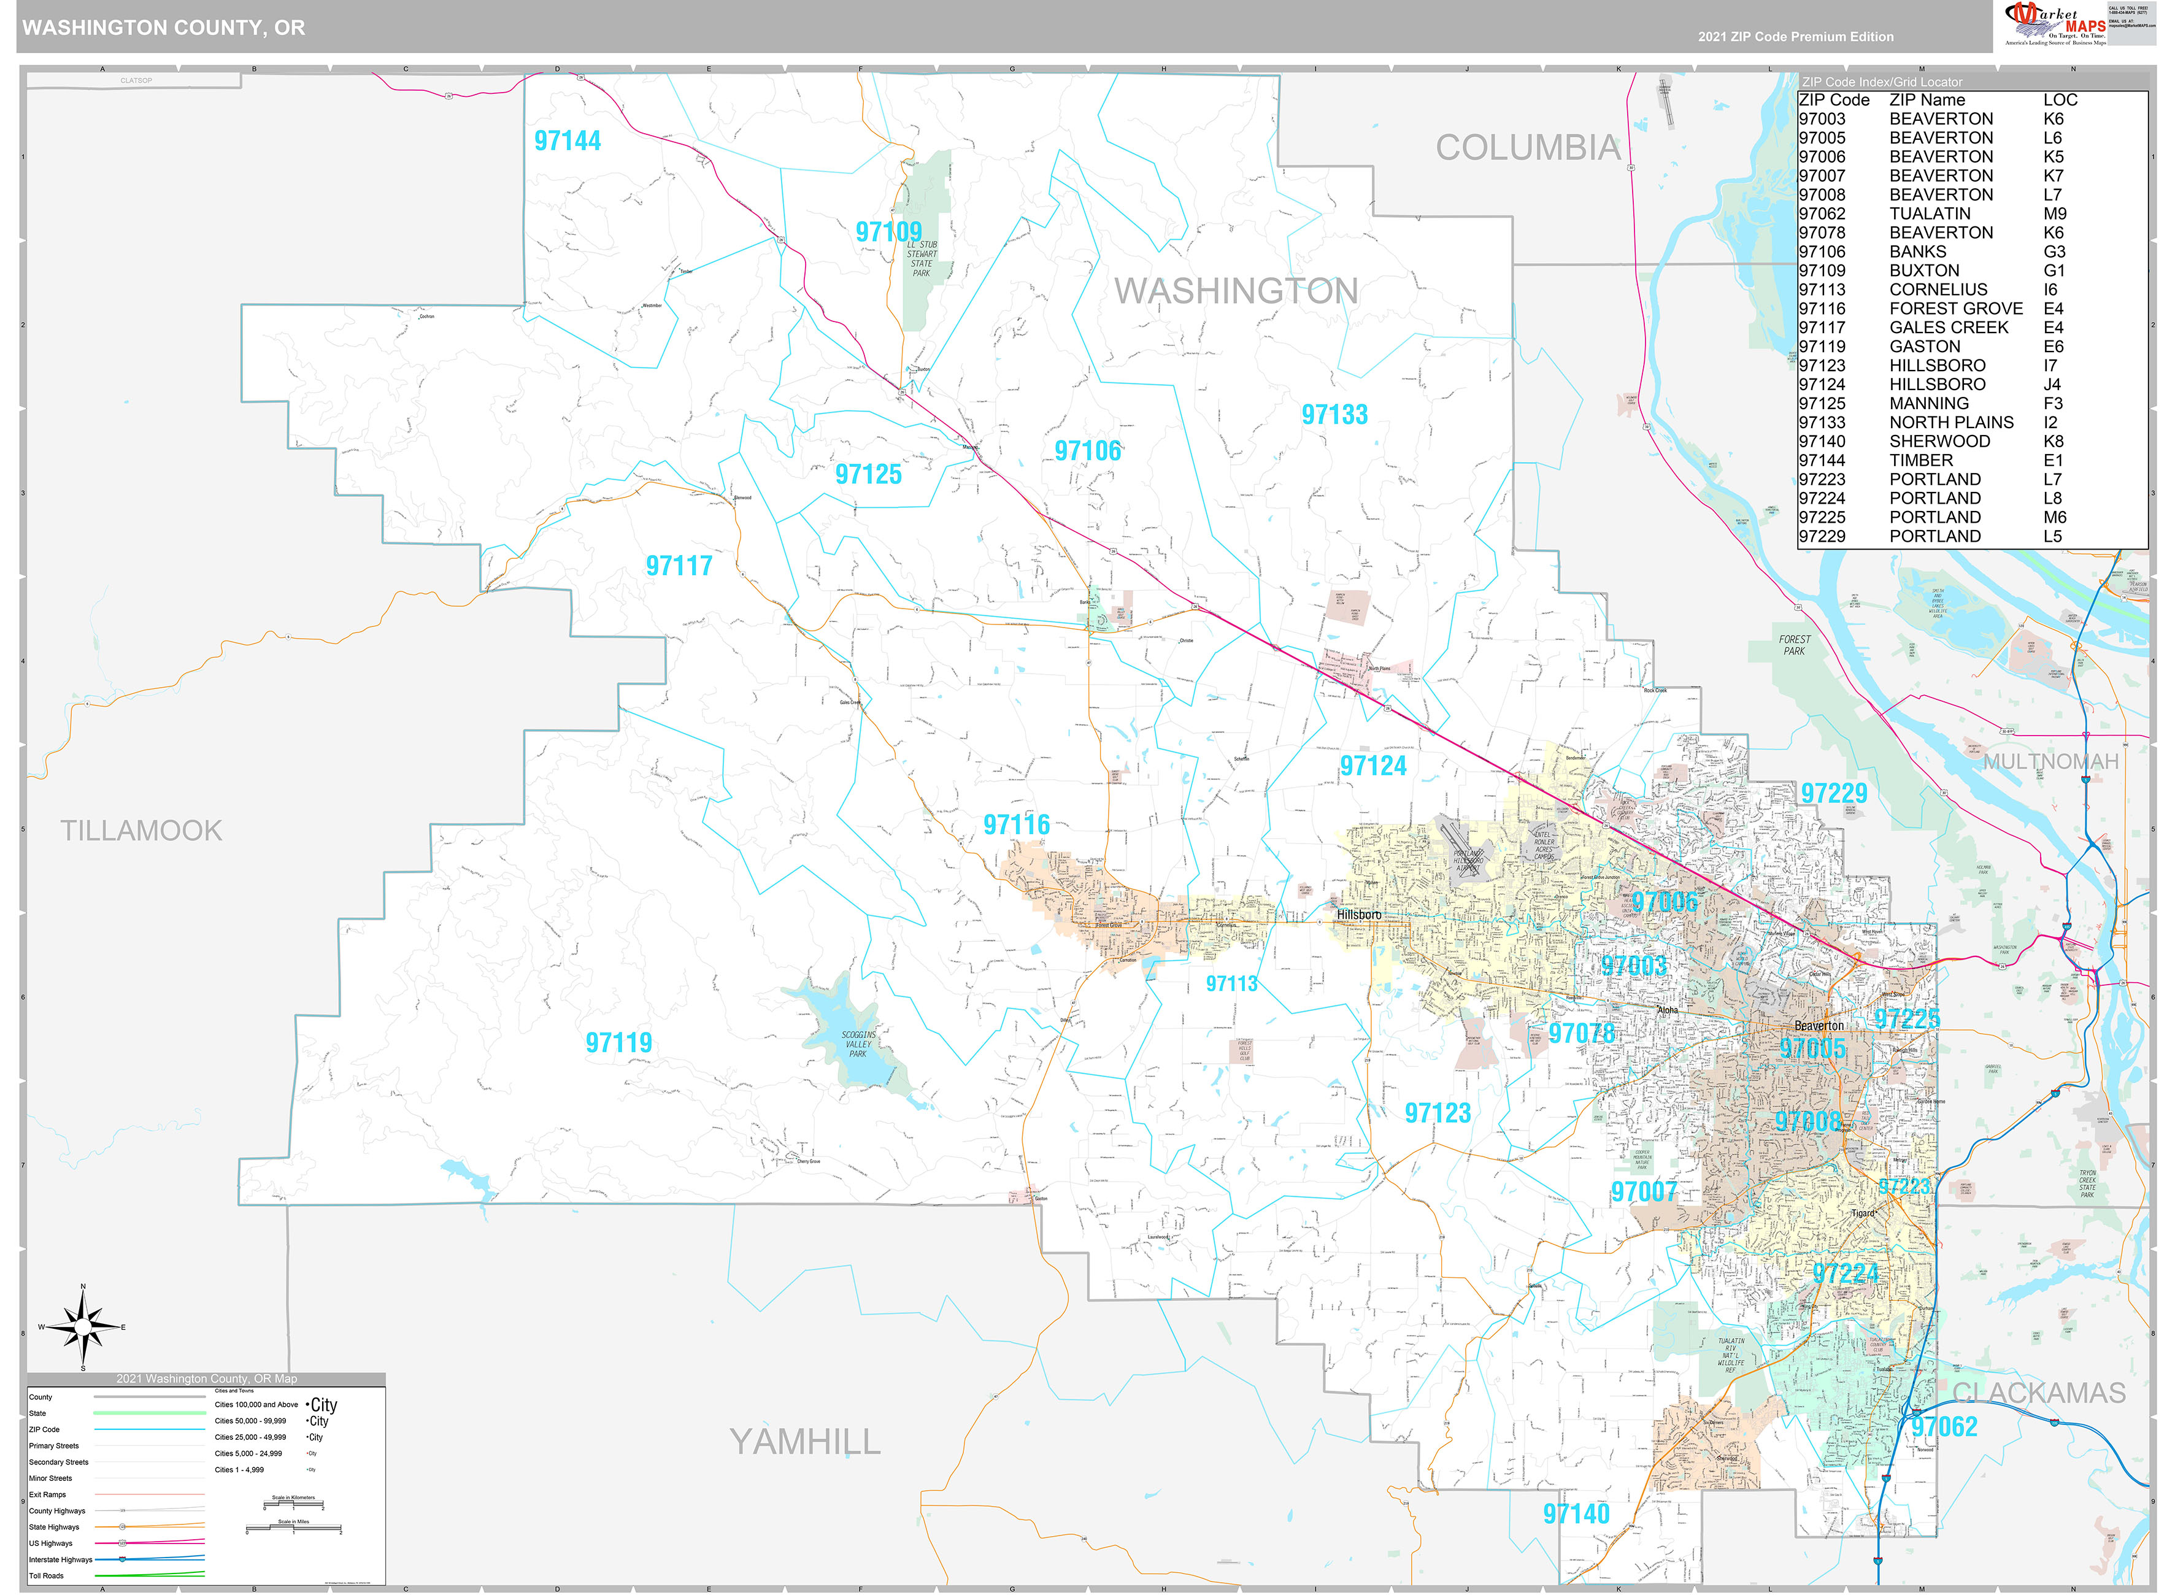The height and width of the screenshot is (1595, 2175).
Task: Click the US Highways legend entry
Action: [116, 1543]
